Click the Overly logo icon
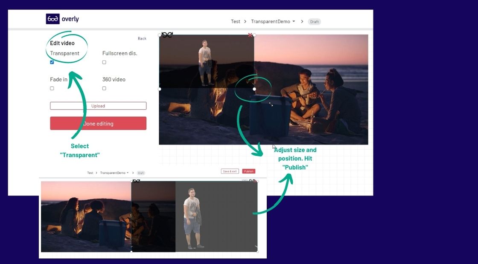This screenshot has width=478, height=264. pyautogui.click(x=52, y=19)
